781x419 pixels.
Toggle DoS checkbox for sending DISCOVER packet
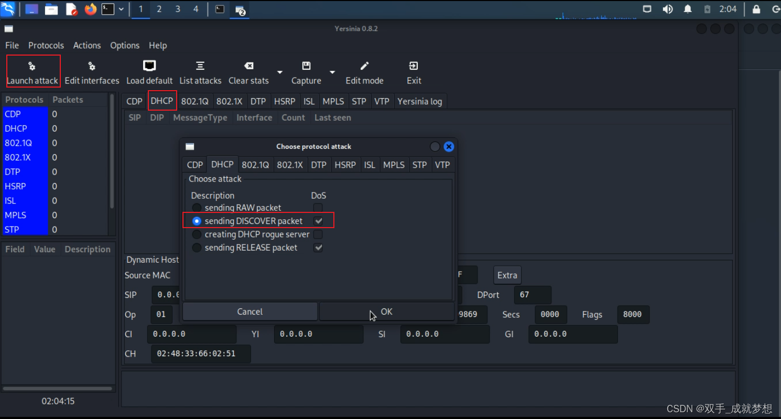[x=318, y=221]
